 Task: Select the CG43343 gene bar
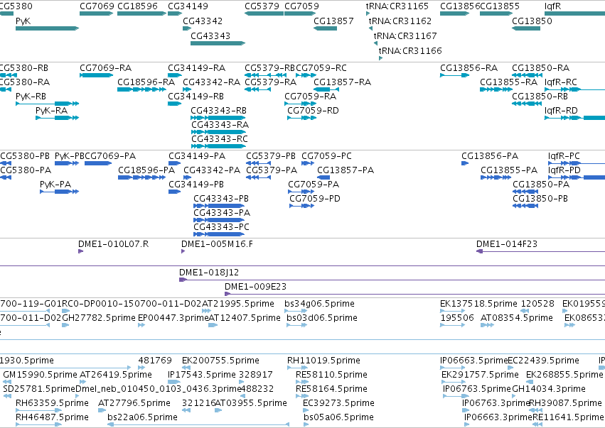click(218, 43)
